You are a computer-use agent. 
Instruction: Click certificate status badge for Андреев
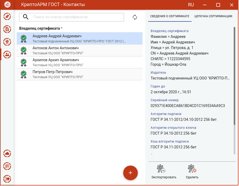24,39
